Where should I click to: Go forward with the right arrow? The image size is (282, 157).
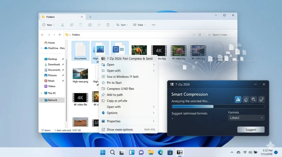[x=49, y=35]
